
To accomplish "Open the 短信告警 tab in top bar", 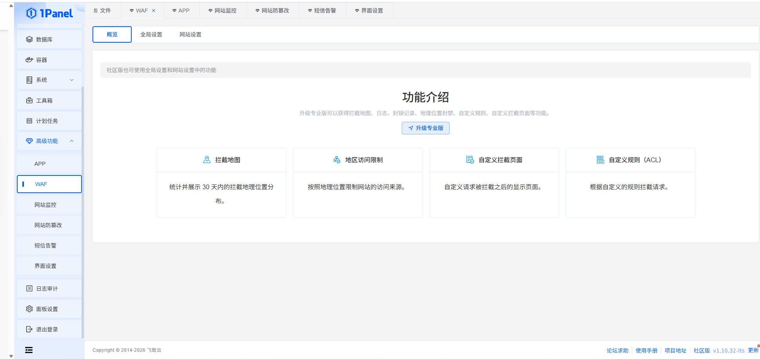I will [323, 11].
